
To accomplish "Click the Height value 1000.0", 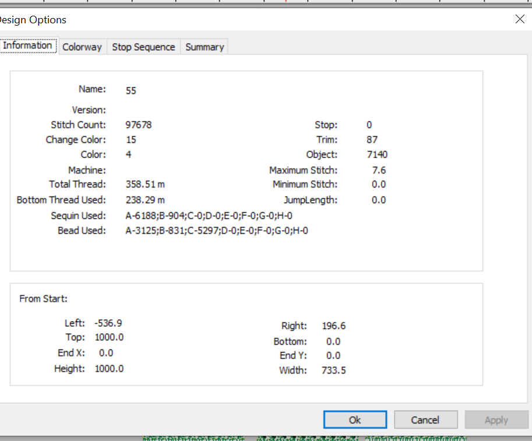I will (109, 368).
